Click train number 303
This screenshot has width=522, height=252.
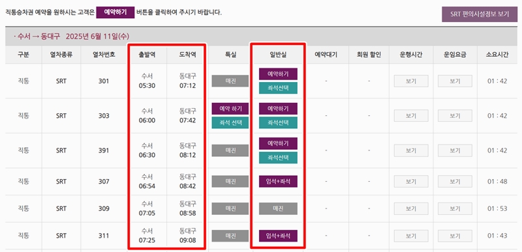104,115
